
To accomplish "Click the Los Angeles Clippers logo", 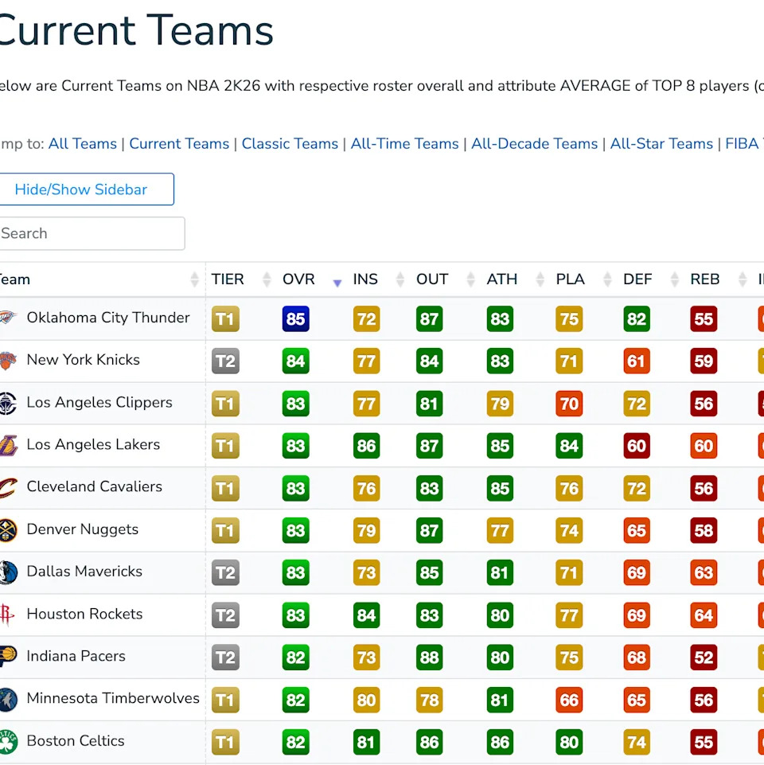I will [8, 403].
